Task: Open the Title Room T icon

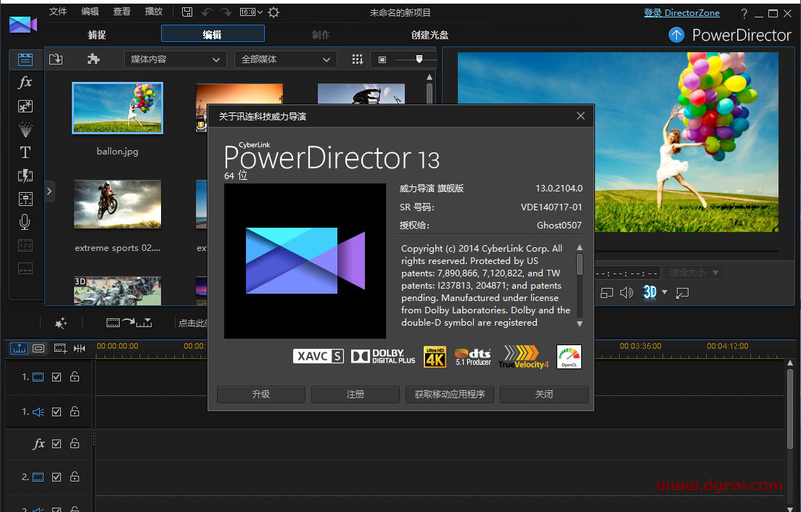Action: (x=25, y=152)
